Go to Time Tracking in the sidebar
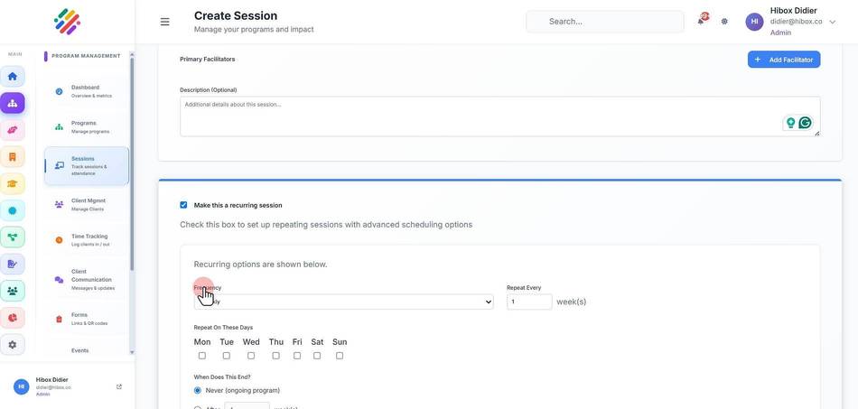The width and height of the screenshot is (858, 409). [x=87, y=240]
